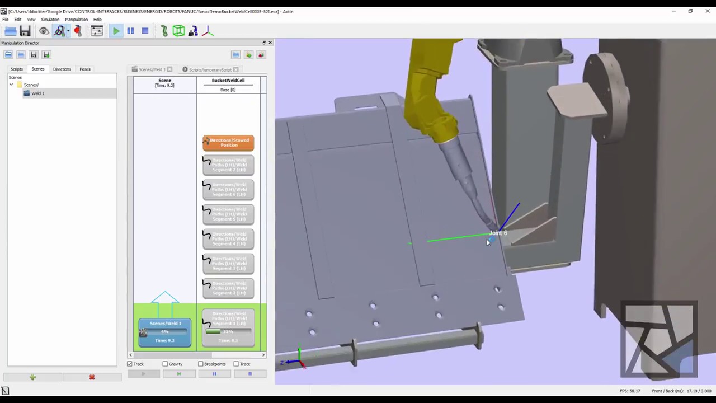Select the Weld 1 scene in the tree

[x=37, y=93]
